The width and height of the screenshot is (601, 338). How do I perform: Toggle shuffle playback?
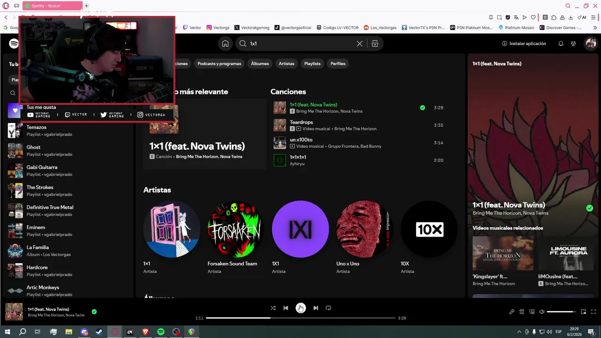coord(273,308)
